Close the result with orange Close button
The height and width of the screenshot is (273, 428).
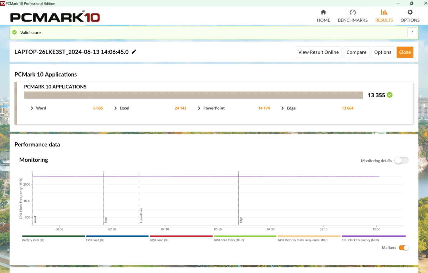pyautogui.click(x=405, y=52)
